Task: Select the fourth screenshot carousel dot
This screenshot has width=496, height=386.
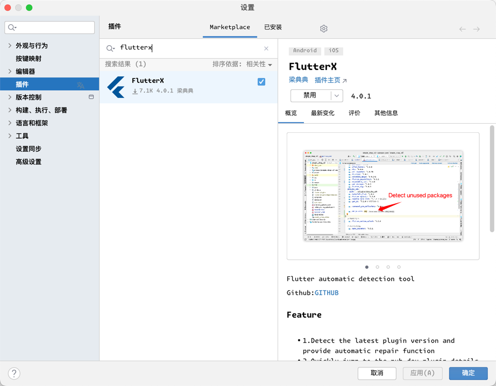Action: pyautogui.click(x=399, y=267)
